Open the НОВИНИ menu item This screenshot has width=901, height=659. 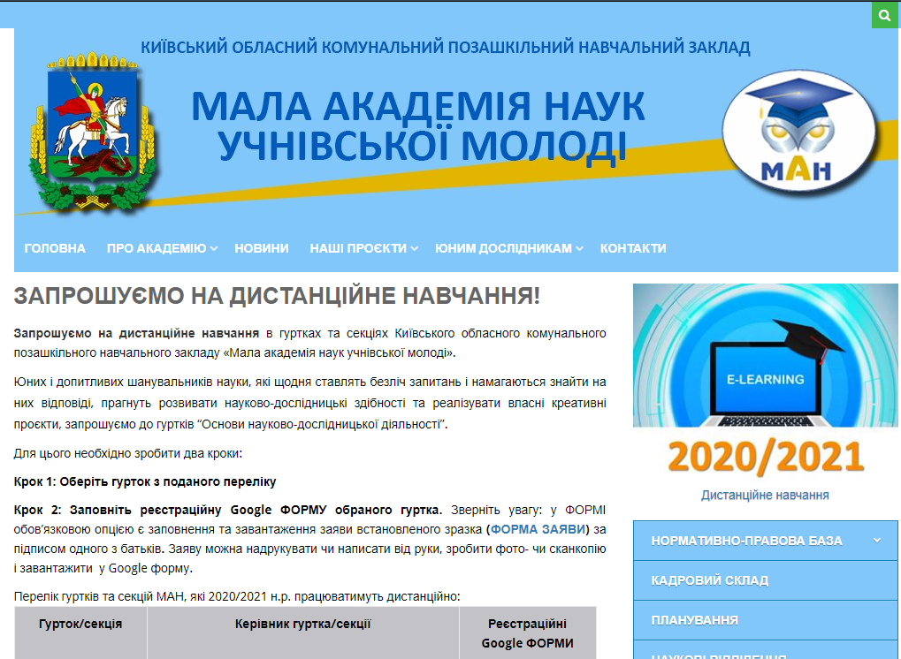pos(262,248)
